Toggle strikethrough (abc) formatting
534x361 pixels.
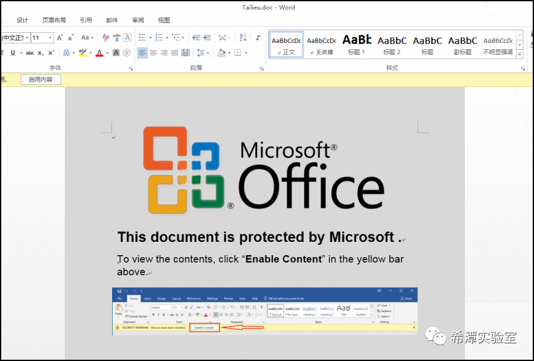coord(30,53)
